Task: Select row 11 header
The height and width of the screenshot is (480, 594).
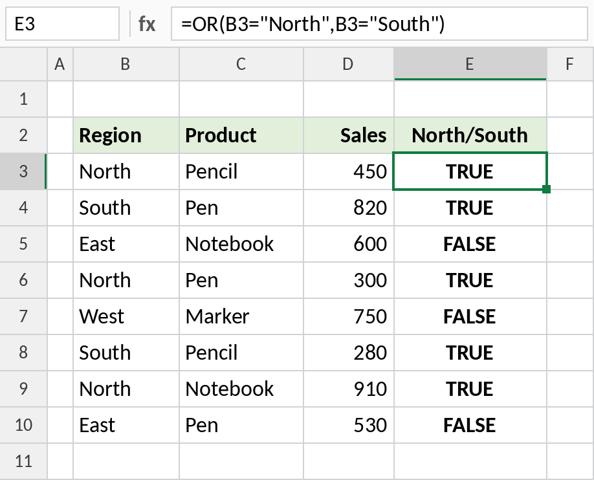Action: click(x=23, y=461)
